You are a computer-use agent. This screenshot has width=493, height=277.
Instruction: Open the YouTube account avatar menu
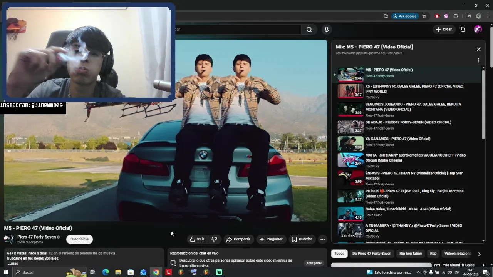pyautogui.click(x=478, y=30)
